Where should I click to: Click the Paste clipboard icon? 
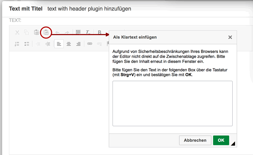pos(36,32)
